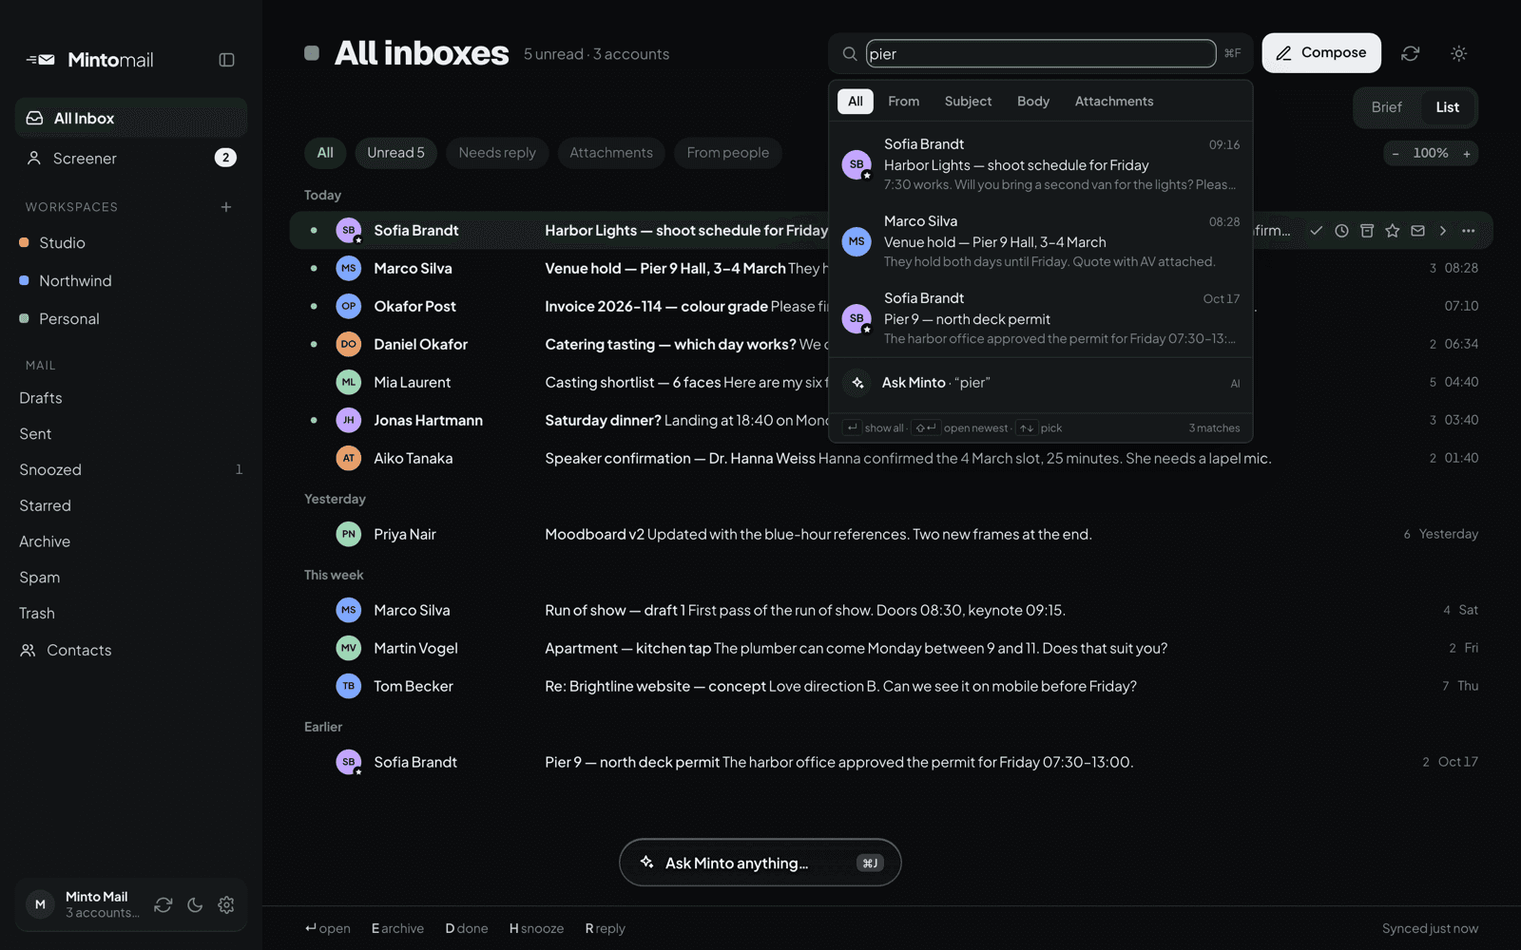
Task: Toggle the Unread 5 filter chip
Action: pos(395,153)
